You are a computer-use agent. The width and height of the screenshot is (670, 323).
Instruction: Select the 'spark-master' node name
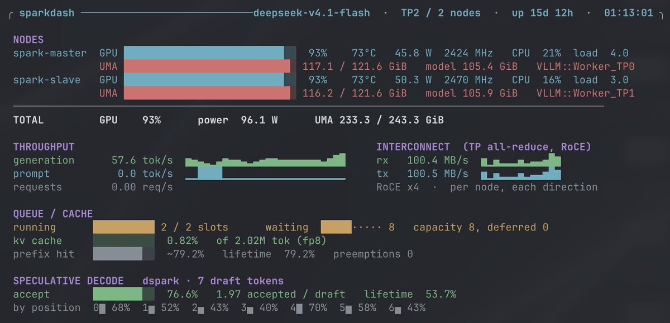click(50, 54)
